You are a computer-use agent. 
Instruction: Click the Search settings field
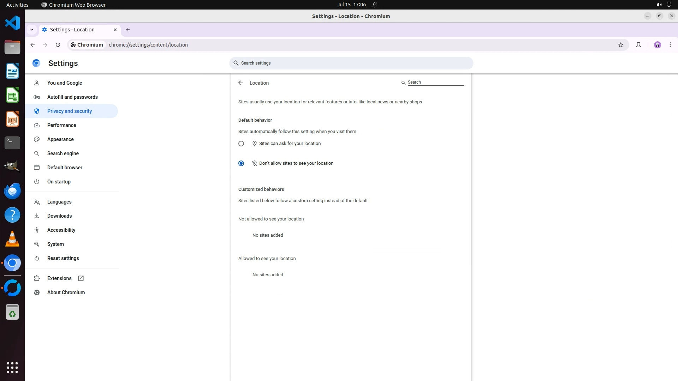tap(351, 63)
